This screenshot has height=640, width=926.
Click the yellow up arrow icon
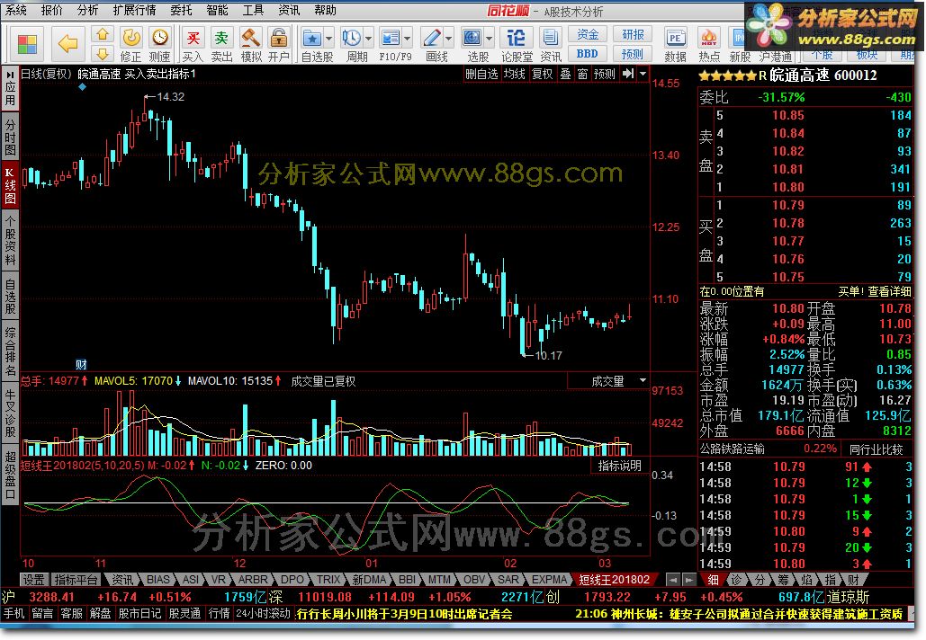coord(103,34)
